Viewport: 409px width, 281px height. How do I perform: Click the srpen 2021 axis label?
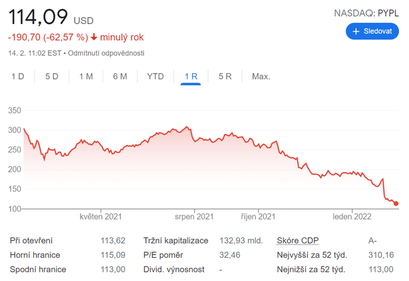[x=194, y=217]
